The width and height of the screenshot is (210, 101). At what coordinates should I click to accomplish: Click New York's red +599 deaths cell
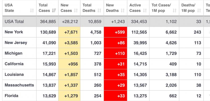pos(115,32)
